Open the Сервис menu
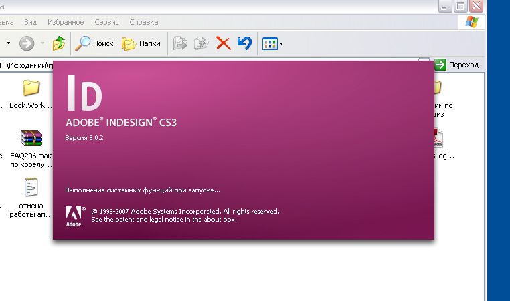Viewport: 510px width, 301px height. tap(106, 22)
